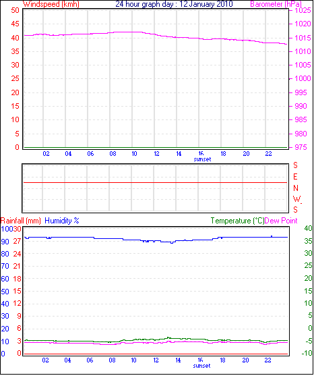Click the 22 hour tick on top graph
This screenshot has width=314, height=382.
tap(268, 154)
